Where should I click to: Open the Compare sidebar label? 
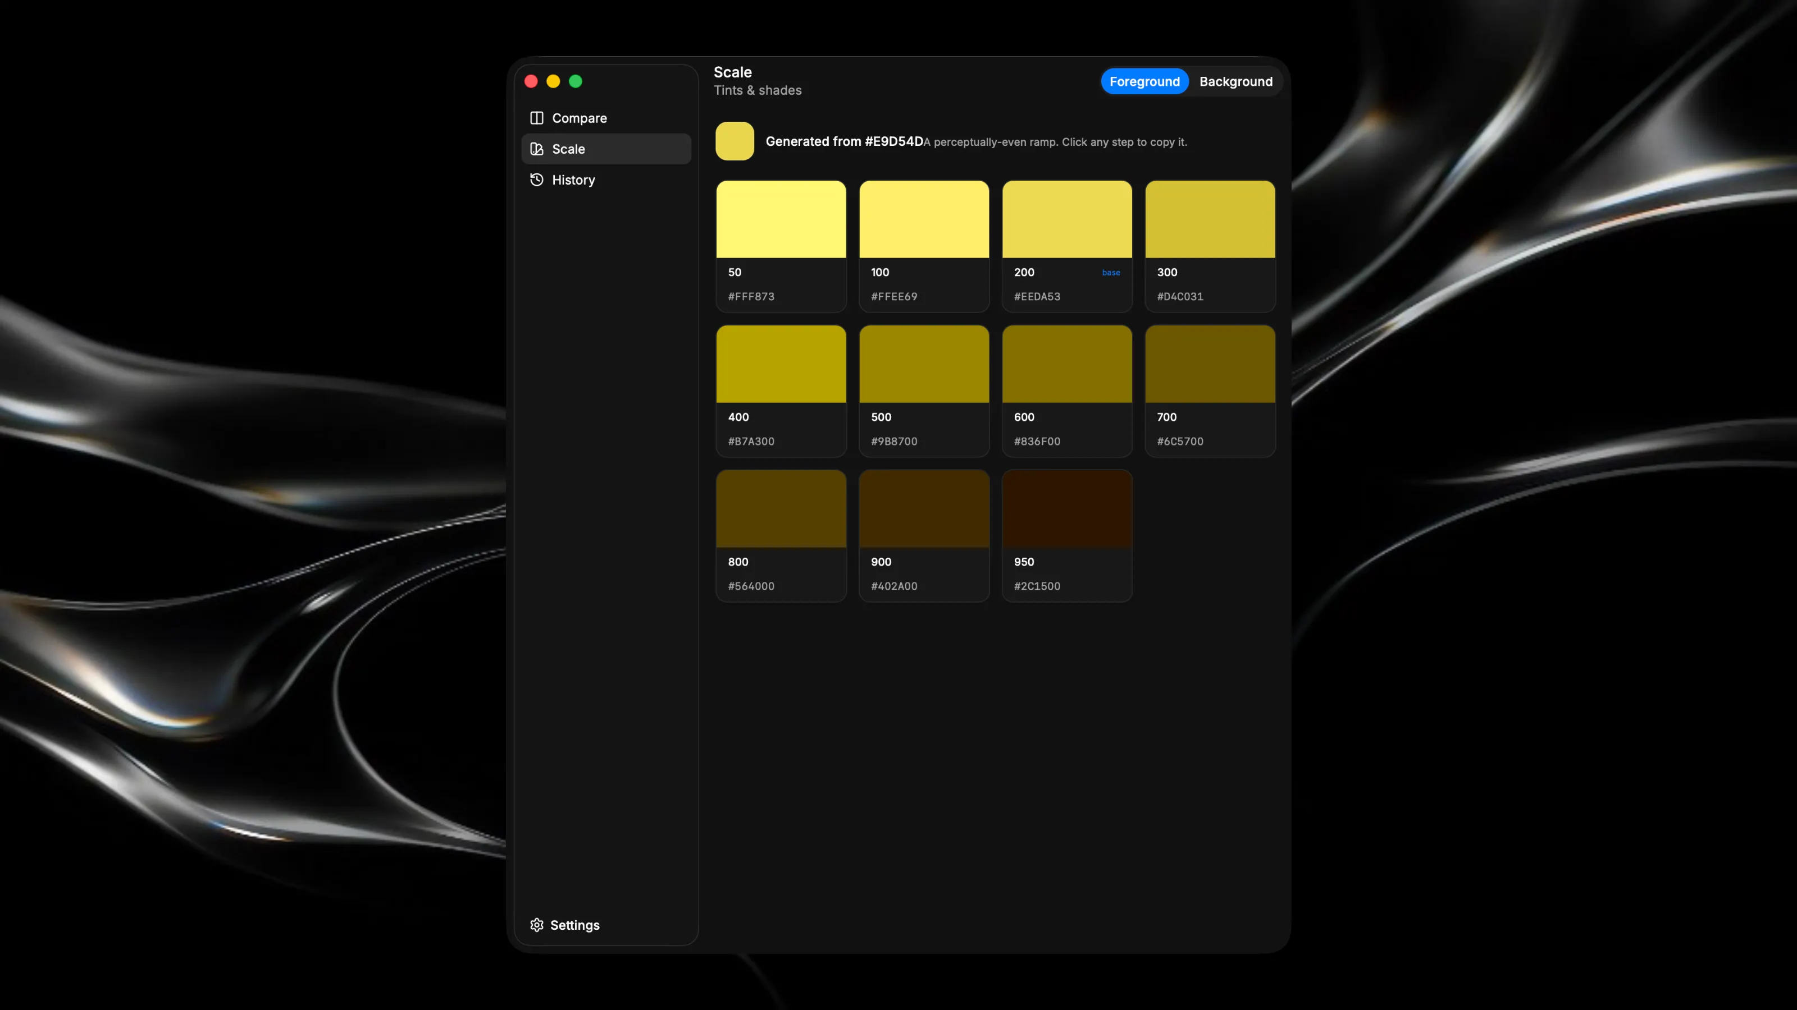(x=579, y=118)
